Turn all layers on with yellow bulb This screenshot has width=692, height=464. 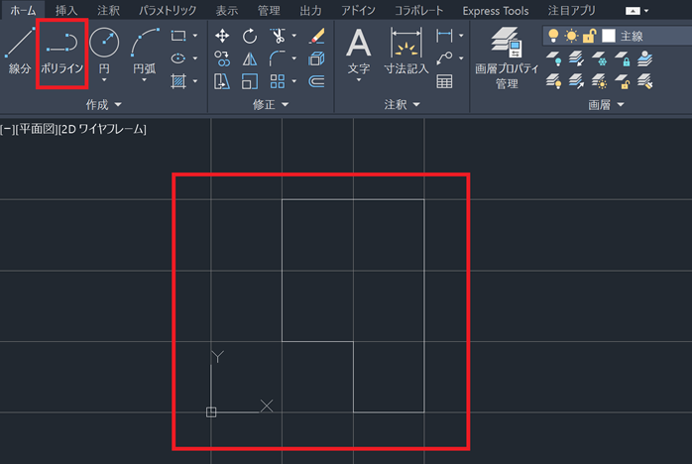click(x=553, y=81)
